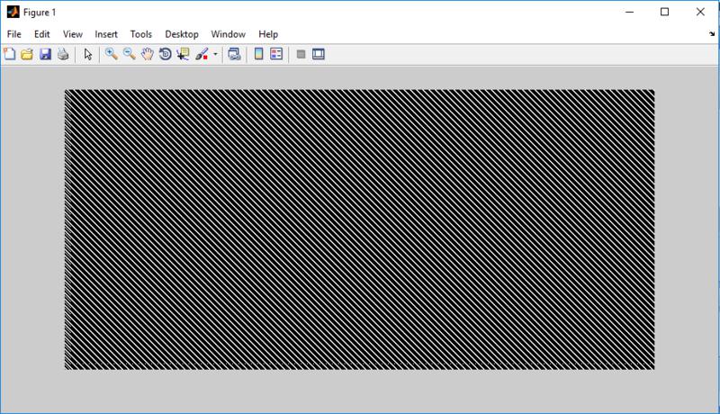Click the Link Plot icon
This screenshot has width=720, height=414.
point(234,54)
